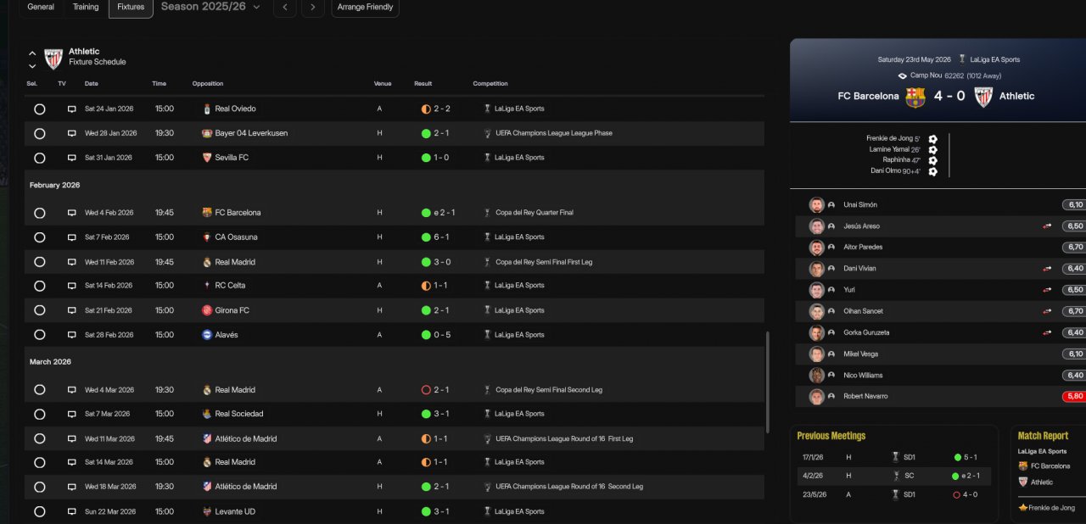The width and height of the screenshot is (1086, 524).
Task: Click Robert Navarro's red 5,80 rating
Action: pyautogui.click(x=1074, y=396)
